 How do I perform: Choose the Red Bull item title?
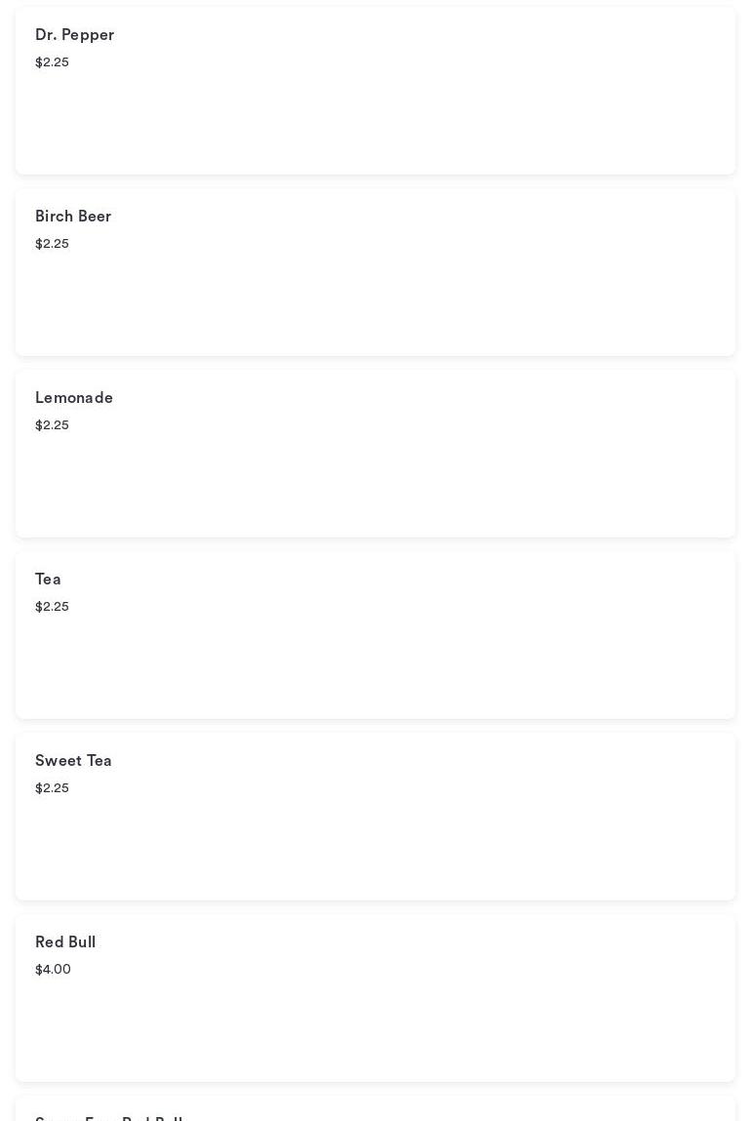pyautogui.click(x=65, y=942)
